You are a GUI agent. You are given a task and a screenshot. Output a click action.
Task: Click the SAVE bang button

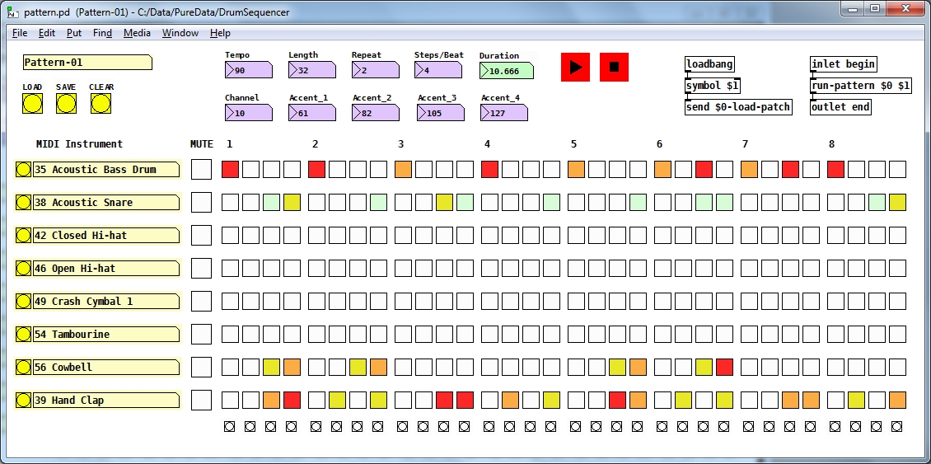click(67, 104)
